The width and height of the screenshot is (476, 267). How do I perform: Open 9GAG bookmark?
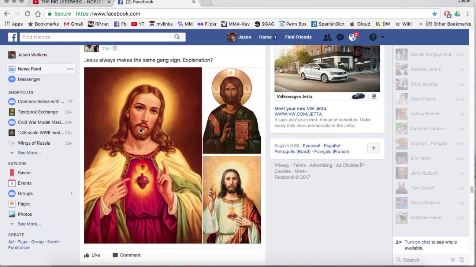point(264,24)
